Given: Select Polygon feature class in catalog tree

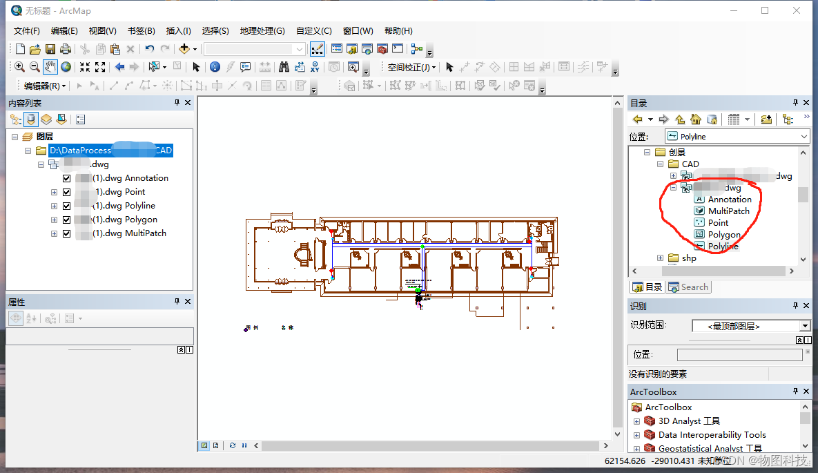Looking at the screenshot, I should (x=724, y=234).
